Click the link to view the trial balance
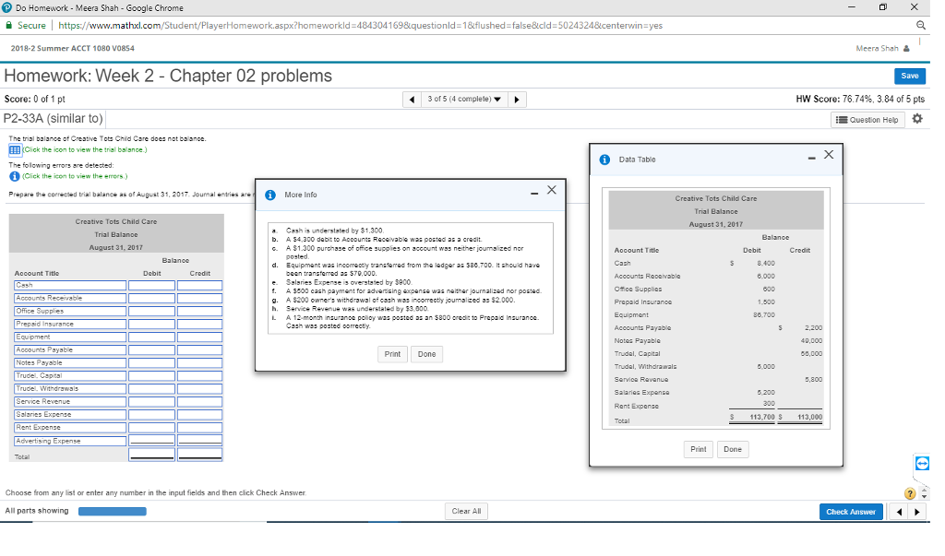The image size is (945, 556). [x=84, y=150]
